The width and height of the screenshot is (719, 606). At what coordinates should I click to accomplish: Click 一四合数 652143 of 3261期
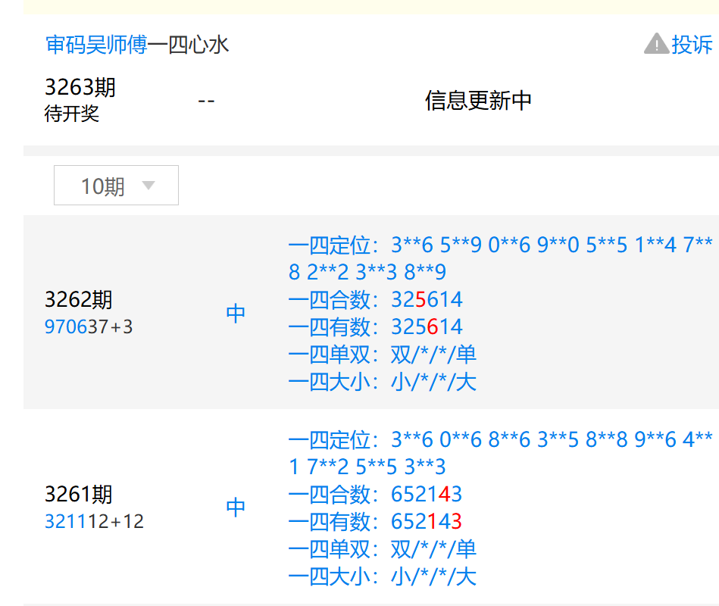427,495
